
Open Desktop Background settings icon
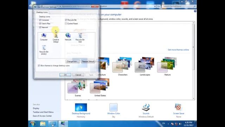click(x=81, y=107)
